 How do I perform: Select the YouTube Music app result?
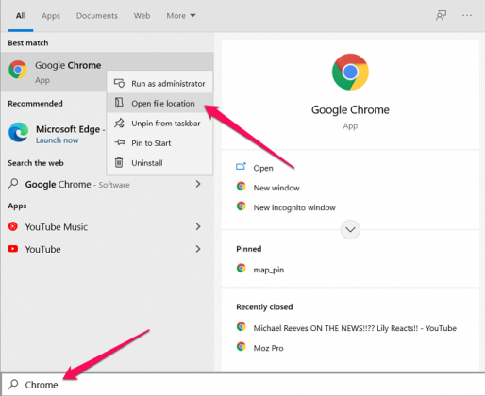point(57,227)
